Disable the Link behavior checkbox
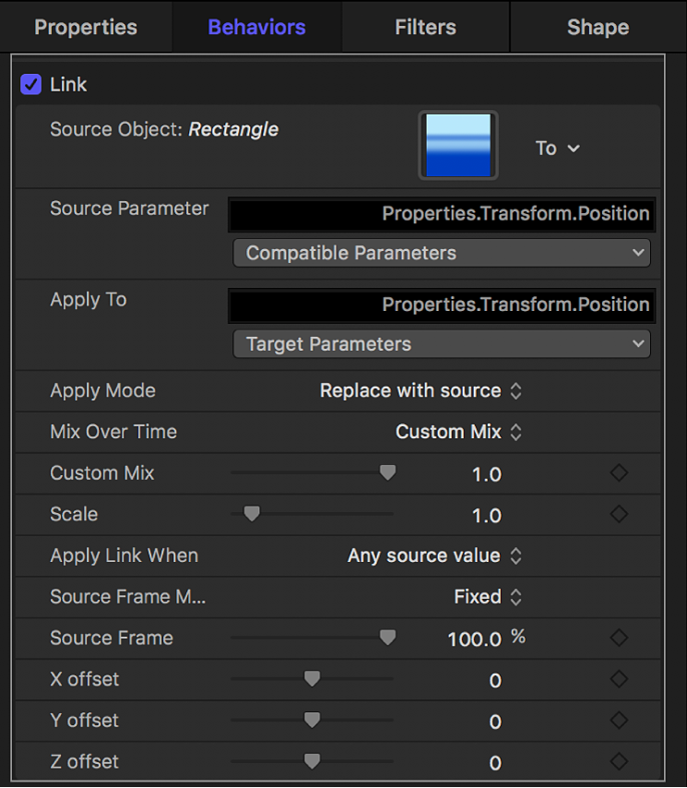 pyautogui.click(x=30, y=84)
